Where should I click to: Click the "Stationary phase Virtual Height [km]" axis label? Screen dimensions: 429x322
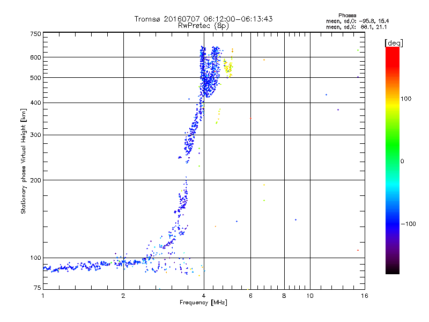point(23,162)
